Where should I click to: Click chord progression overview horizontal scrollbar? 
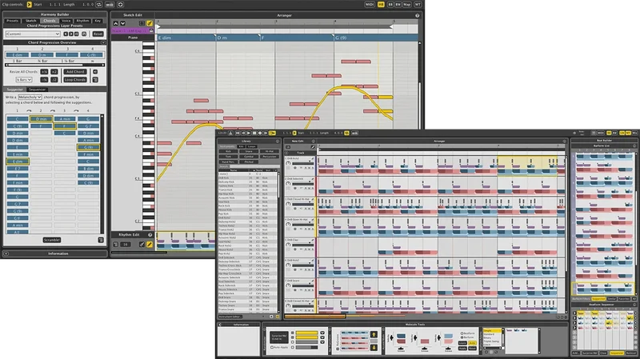54,65
